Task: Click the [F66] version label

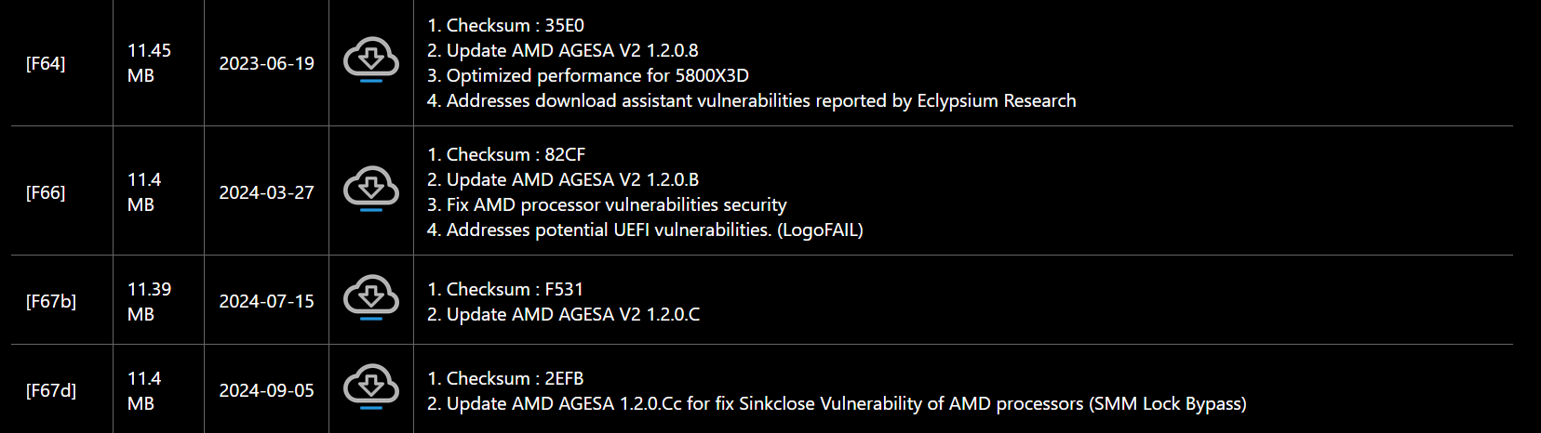Action: tap(46, 192)
